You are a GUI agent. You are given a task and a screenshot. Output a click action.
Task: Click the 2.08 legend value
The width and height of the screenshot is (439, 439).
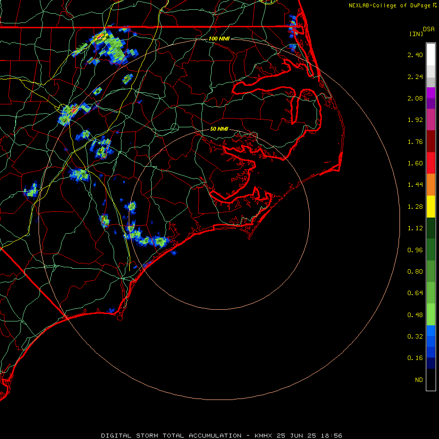point(415,98)
